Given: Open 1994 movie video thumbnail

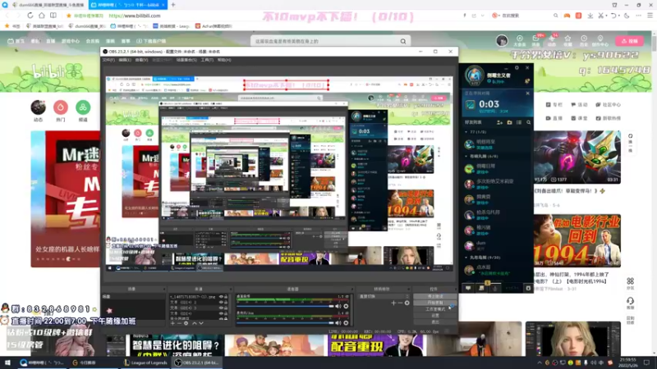Looking at the screenshot, I should [577, 240].
